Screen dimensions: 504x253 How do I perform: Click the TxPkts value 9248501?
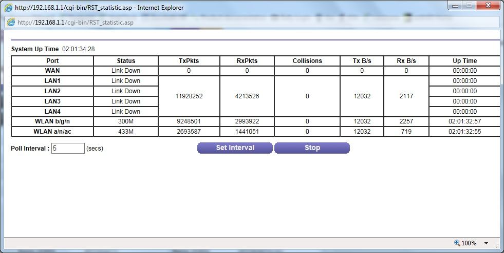coord(189,122)
